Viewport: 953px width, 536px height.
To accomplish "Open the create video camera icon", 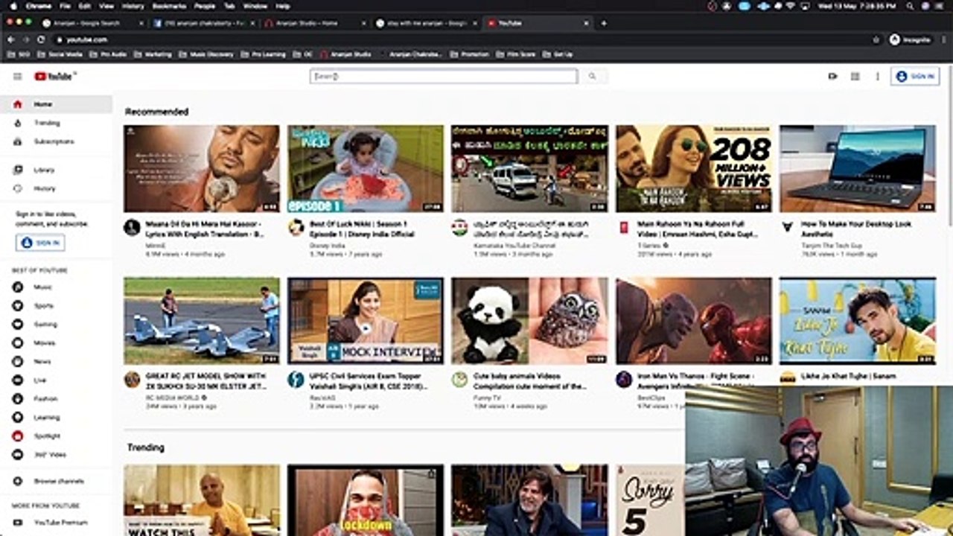I will (832, 76).
